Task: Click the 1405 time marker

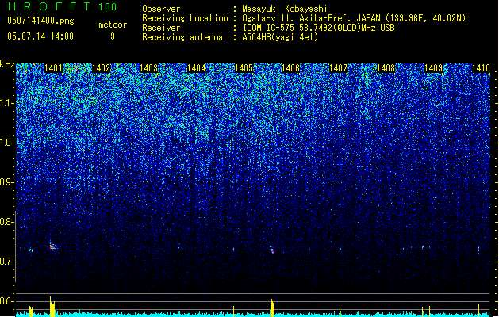Action: point(244,68)
